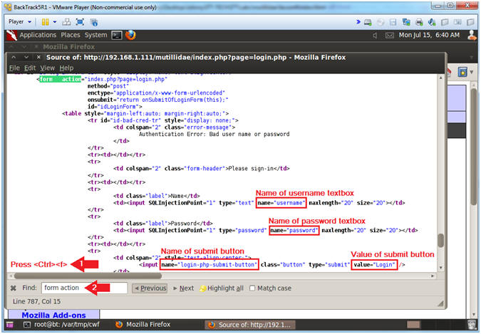
Task: Enter VMware full screen mode icon
Action: (x=80, y=22)
